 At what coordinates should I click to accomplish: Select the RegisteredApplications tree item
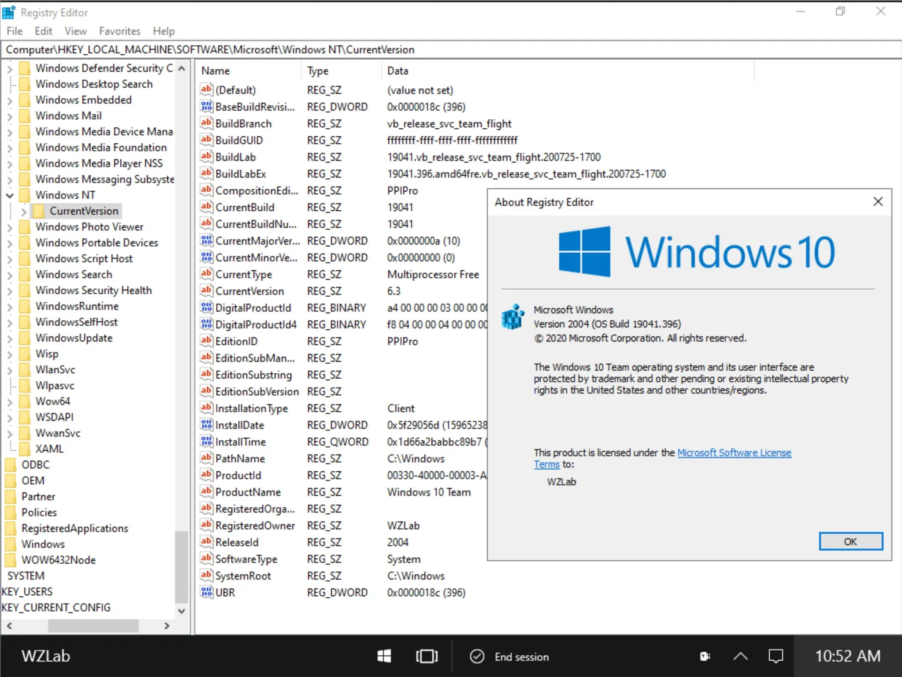pos(75,528)
